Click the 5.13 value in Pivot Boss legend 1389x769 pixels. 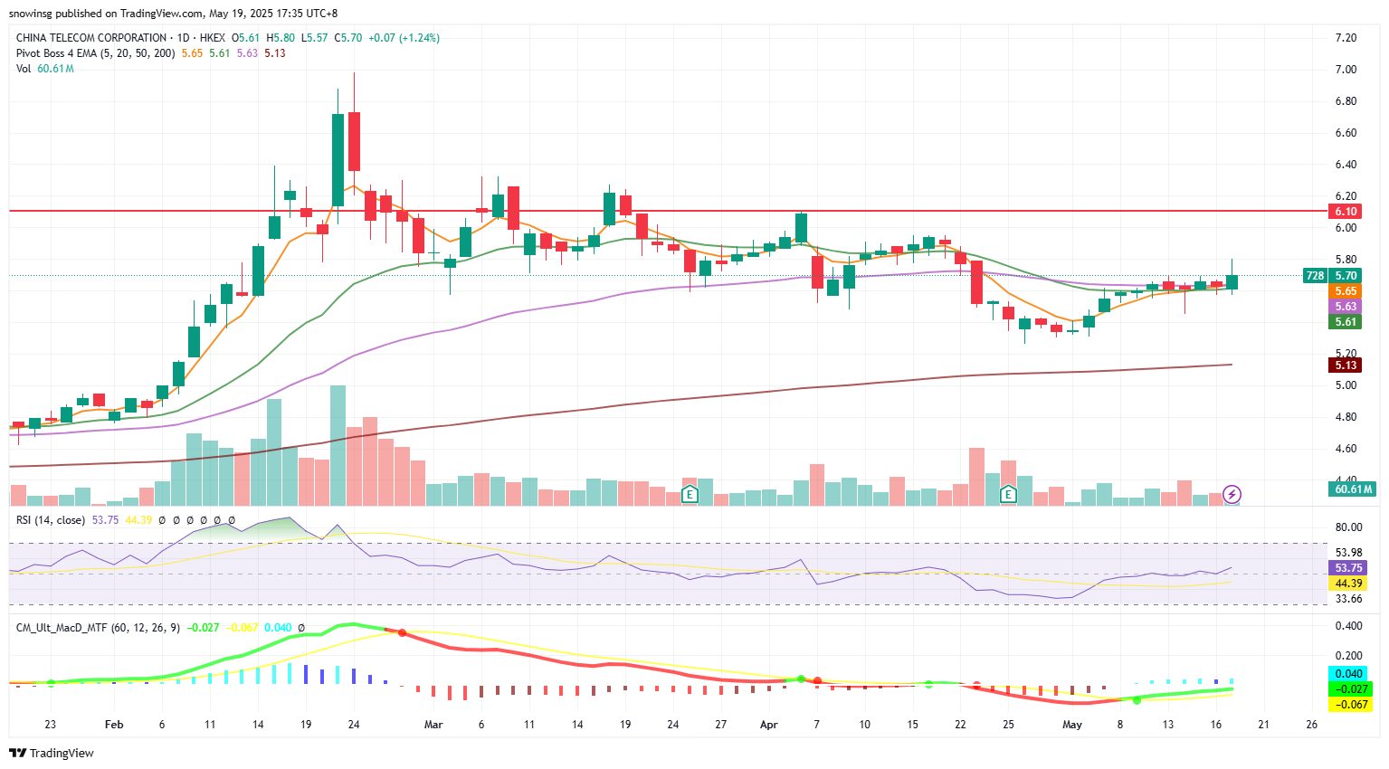(275, 53)
